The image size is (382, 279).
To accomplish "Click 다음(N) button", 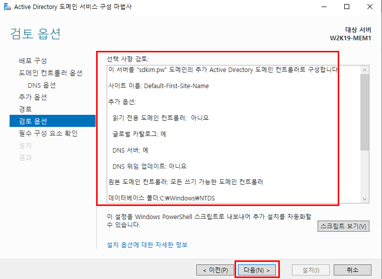I will coord(257,270).
